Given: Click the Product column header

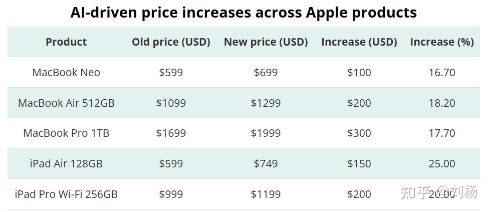Looking at the screenshot, I should pos(66,42).
